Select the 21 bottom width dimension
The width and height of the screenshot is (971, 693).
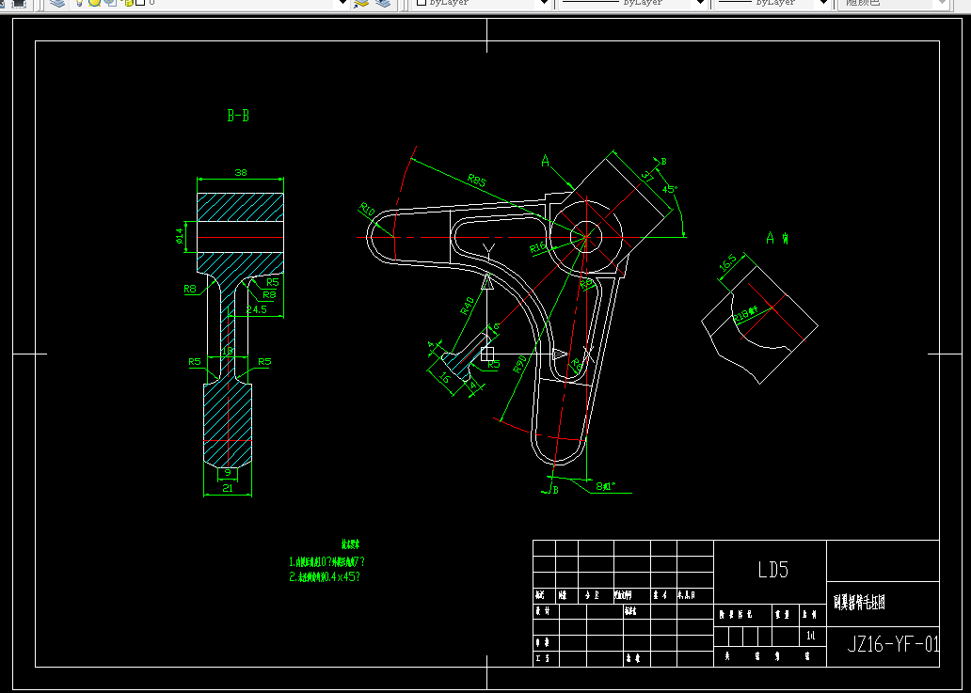click(228, 488)
